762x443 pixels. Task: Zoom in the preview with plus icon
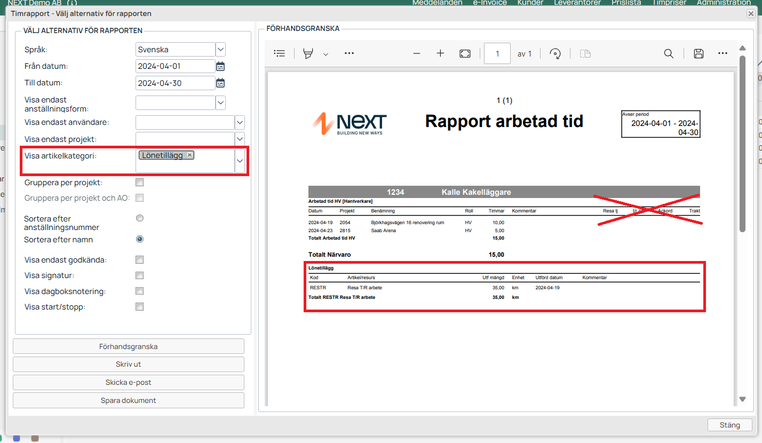click(x=440, y=53)
